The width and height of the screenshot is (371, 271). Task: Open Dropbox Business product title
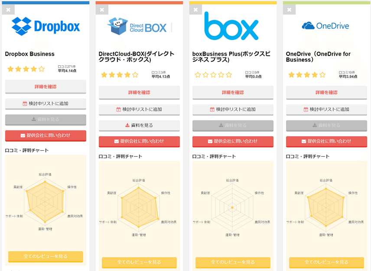tap(30, 54)
